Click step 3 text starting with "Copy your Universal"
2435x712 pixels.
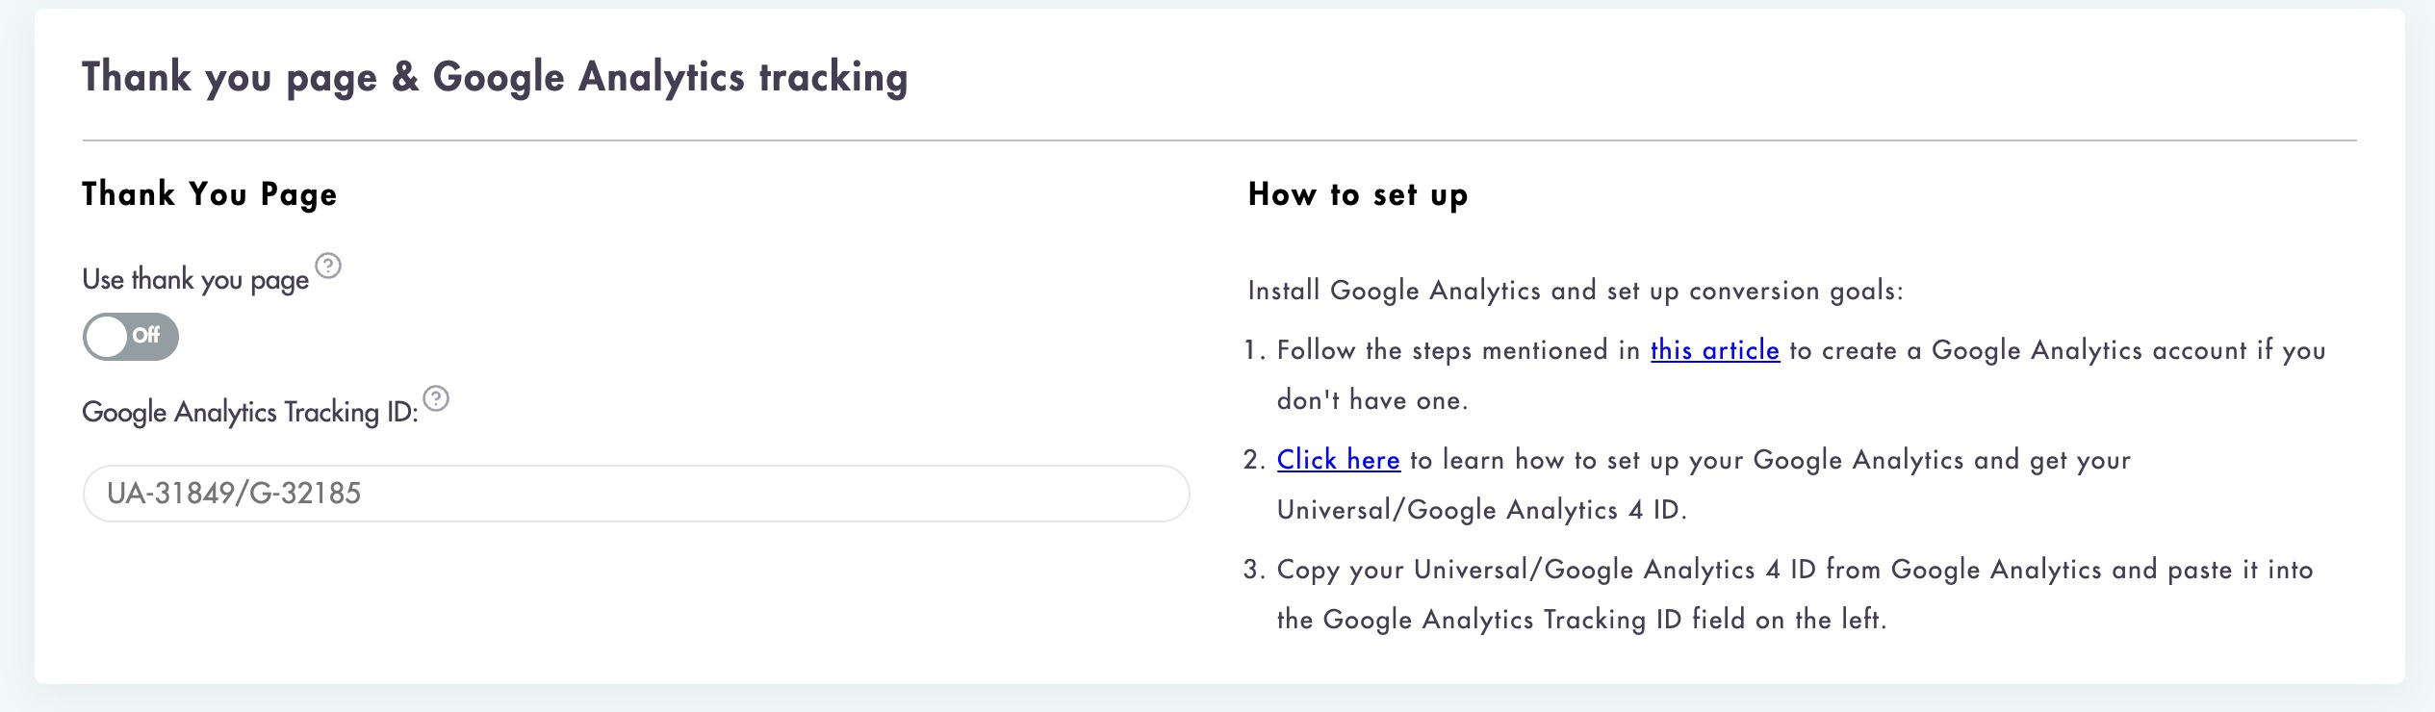coord(1795,570)
